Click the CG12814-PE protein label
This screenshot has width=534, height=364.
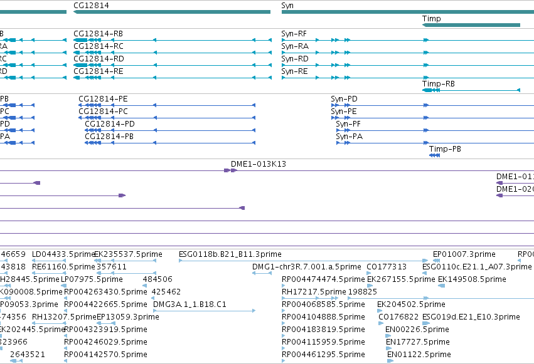point(103,99)
